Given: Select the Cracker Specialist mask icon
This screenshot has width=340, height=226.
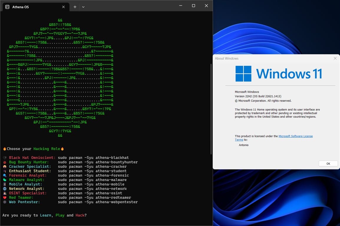Looking at the screenshot, I should pyautogui.click(x=5, y=166).
